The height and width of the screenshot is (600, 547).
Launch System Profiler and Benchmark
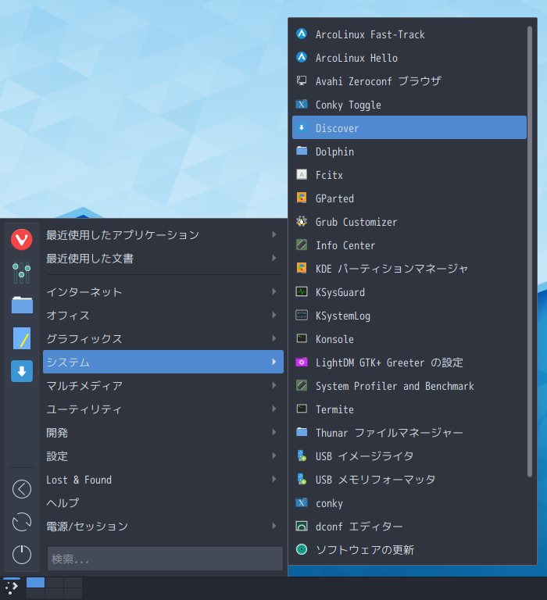(x=409, y=386)
